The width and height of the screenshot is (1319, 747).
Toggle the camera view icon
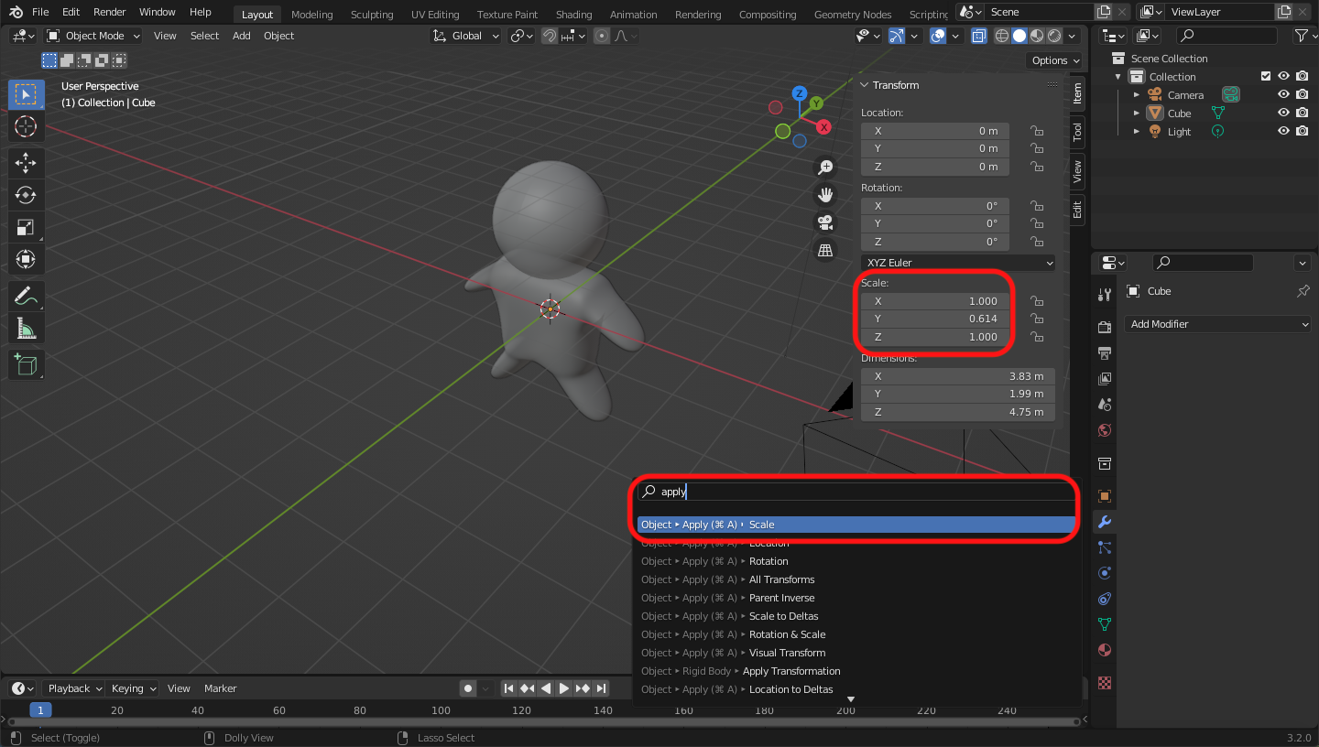coord(825,222)
